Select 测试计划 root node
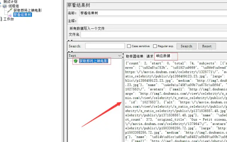Screen dimensions: 227x142 click(x=10, y=2)
